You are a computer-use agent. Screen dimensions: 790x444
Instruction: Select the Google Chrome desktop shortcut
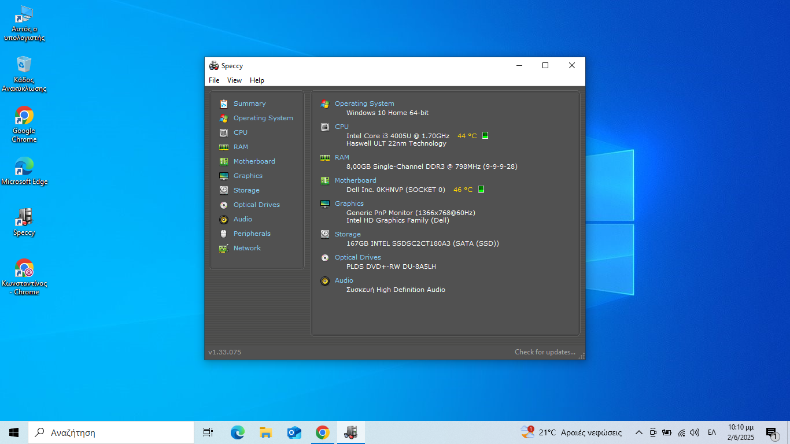(x=24, y=124)
